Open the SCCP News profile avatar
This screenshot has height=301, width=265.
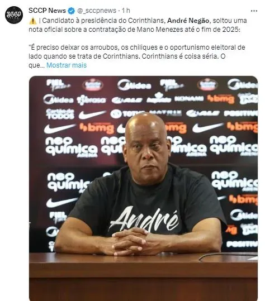(14, 15)
